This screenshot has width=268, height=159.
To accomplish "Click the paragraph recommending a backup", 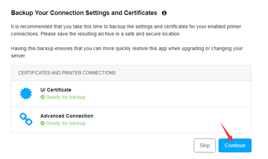I will click(x=126, y=30).
